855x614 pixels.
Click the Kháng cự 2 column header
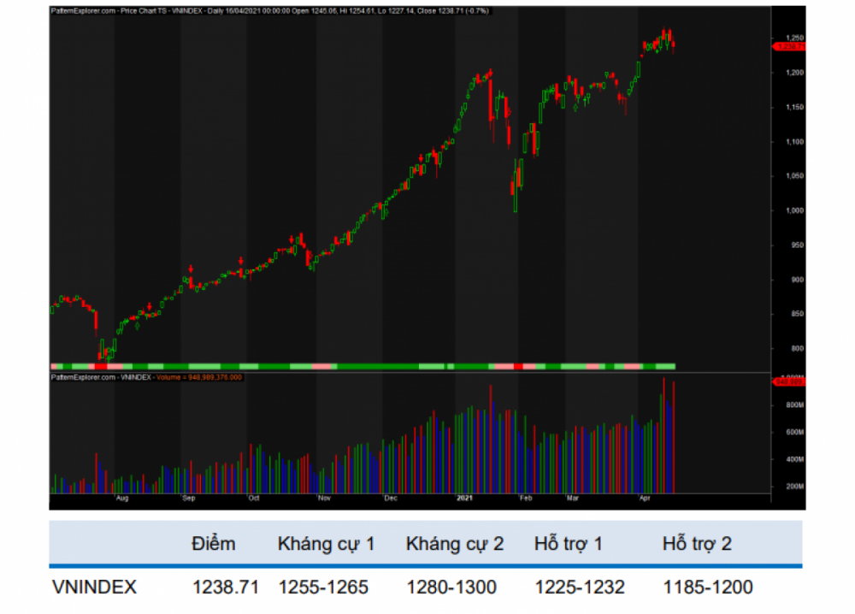(x=455, y=543)
